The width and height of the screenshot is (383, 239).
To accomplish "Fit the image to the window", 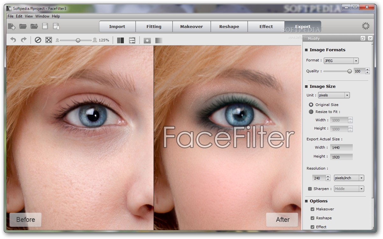I will (x=49, y=40).
